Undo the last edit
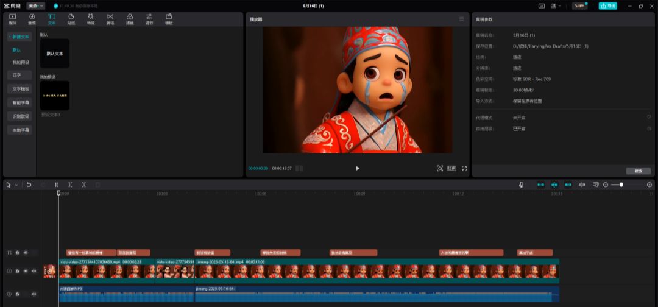658x307 pixels. tap(29, 185)
